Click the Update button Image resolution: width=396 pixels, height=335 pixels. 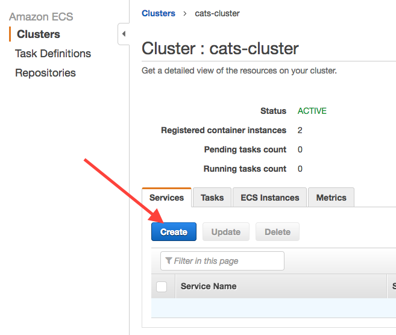[226, 232]
